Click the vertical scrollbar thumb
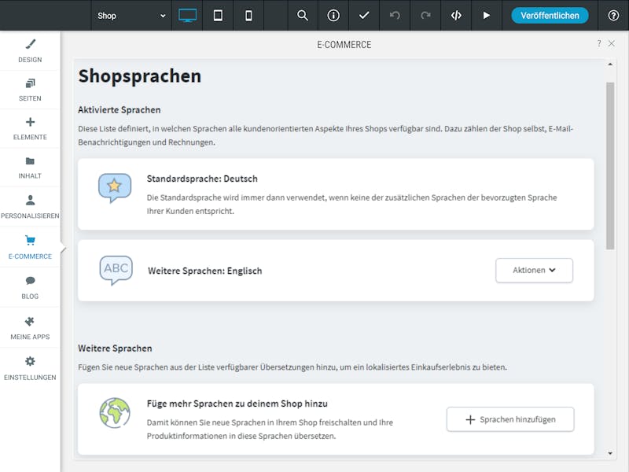 click(610, 166)
